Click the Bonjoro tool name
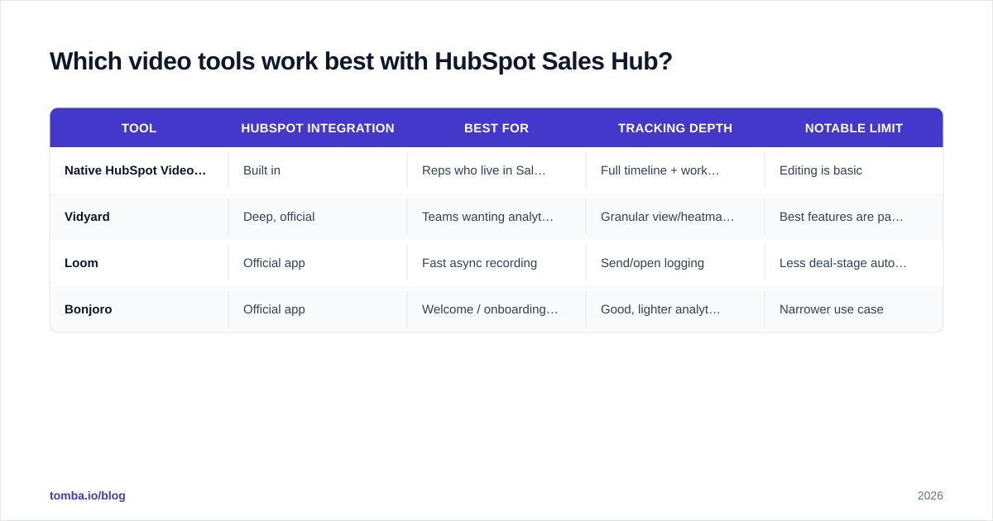The width and height of the screenshot is (993, 521). point(89,309)
